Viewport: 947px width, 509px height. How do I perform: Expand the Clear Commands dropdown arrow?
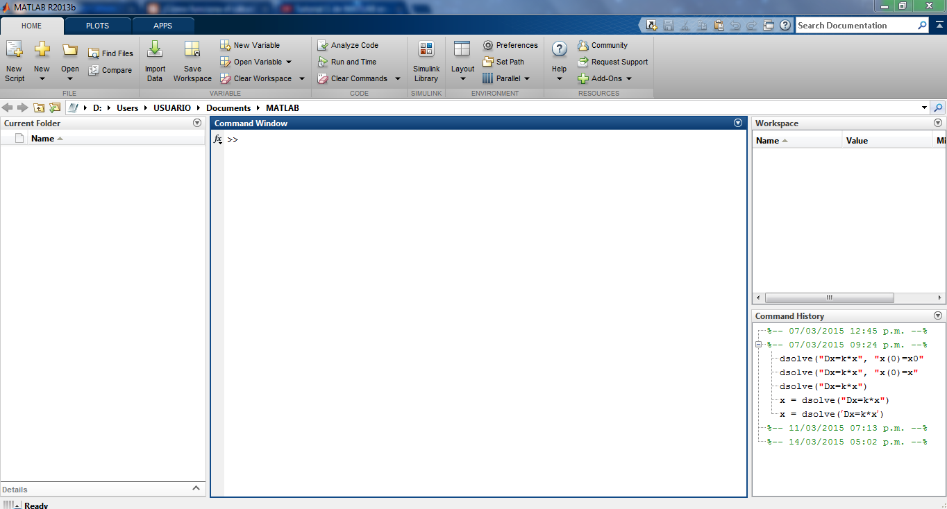397,78
